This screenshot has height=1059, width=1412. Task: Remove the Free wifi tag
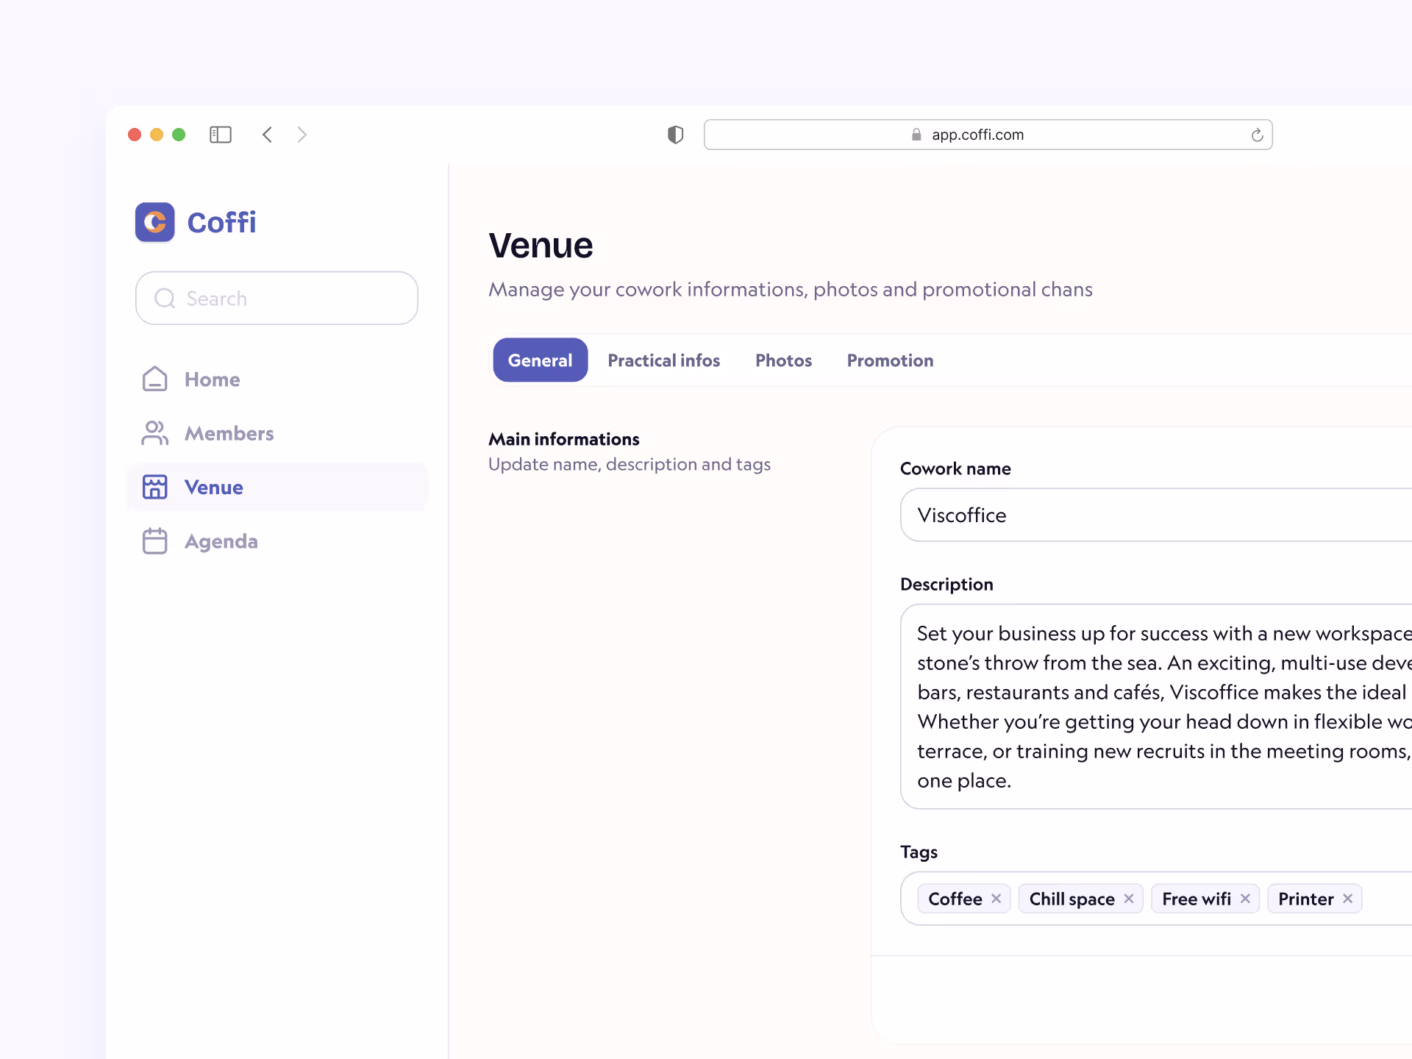(1245, 898)
